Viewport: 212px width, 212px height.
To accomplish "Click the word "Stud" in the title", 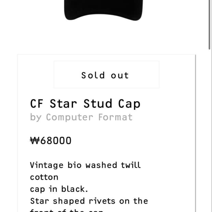I will click(98, 104).
